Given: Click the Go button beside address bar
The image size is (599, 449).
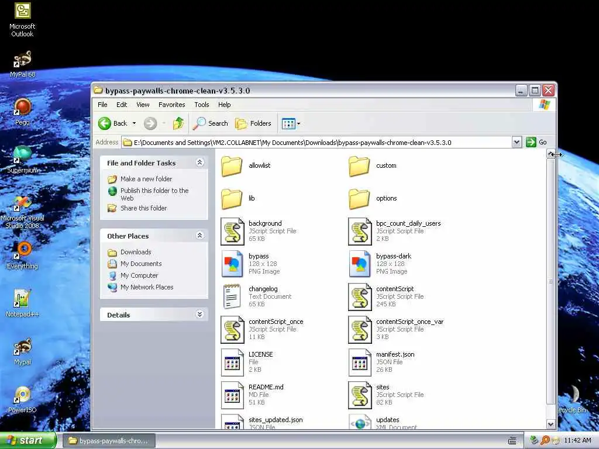Looking at the screenshot, I should [537, 142].
